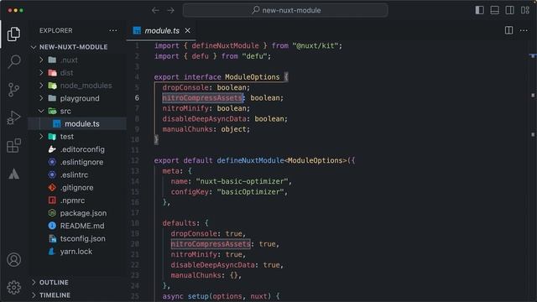Viewport: 537px width, 302px height.
Task: Click the editor minimap scrollbar
Action: pos(532,171)
